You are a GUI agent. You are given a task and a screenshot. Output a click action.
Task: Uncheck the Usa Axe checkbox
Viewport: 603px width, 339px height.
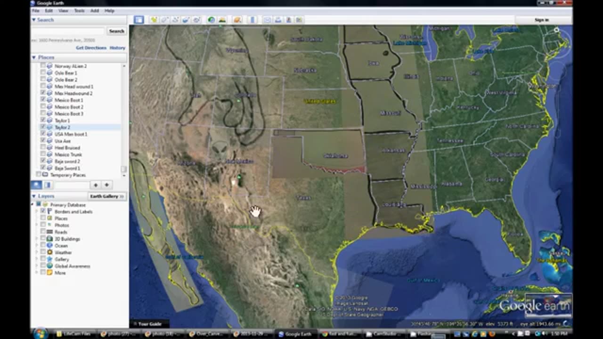43,141
